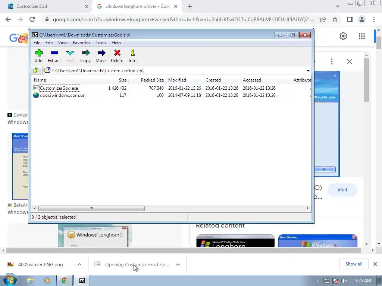This screenshot has height=286, width=382.
Task: Expand options for CustomizerGod.zip download
Action: [178, 264]
